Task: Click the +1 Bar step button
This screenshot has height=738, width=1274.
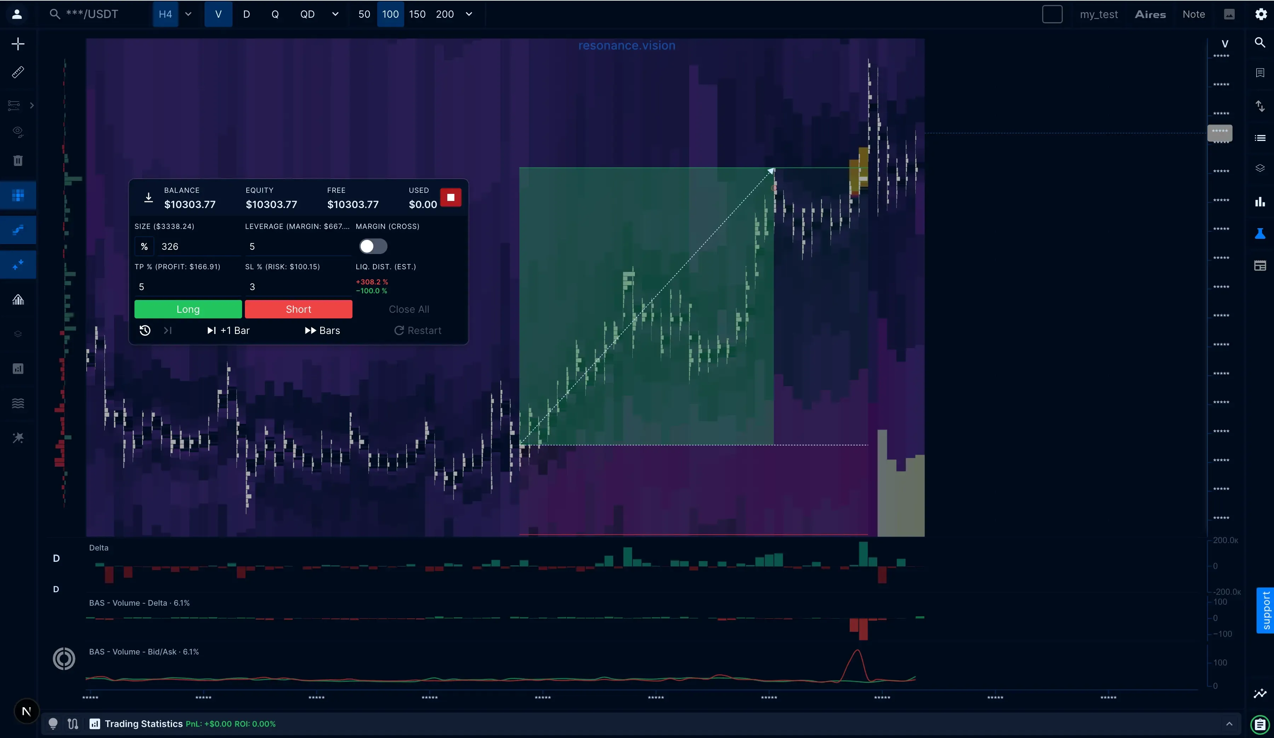Action: 229,330
